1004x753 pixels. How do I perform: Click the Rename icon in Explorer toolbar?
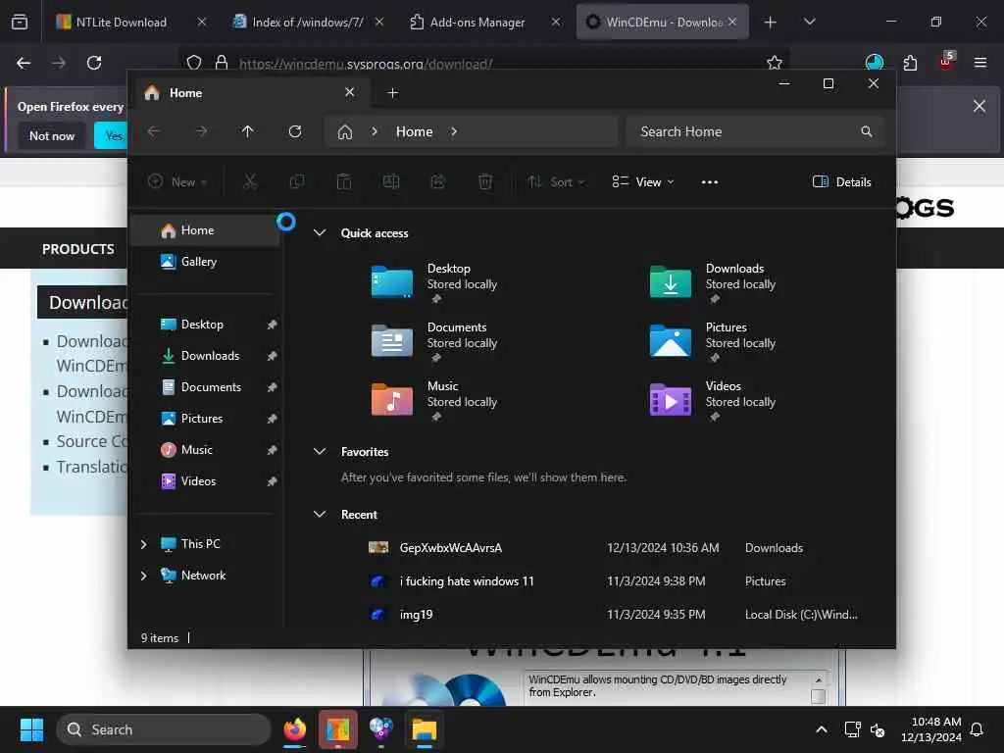(391, 181)
